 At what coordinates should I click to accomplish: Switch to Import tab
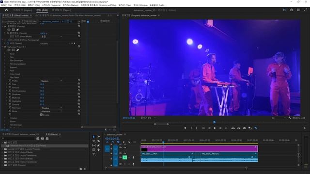(22, 10)
